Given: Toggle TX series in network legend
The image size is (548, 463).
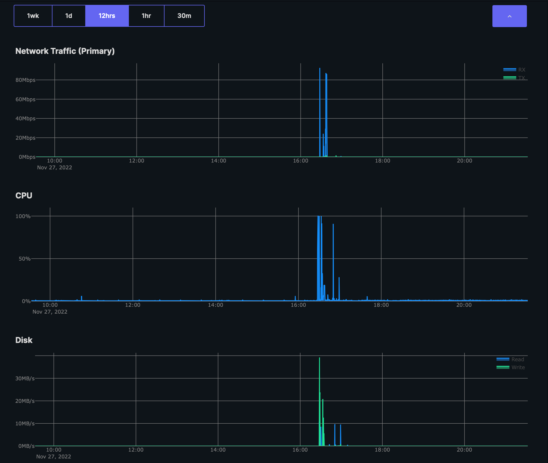Looking at the screenshot, I should (x=521, y=78).
